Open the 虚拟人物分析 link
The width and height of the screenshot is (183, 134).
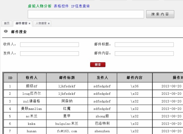39,6
